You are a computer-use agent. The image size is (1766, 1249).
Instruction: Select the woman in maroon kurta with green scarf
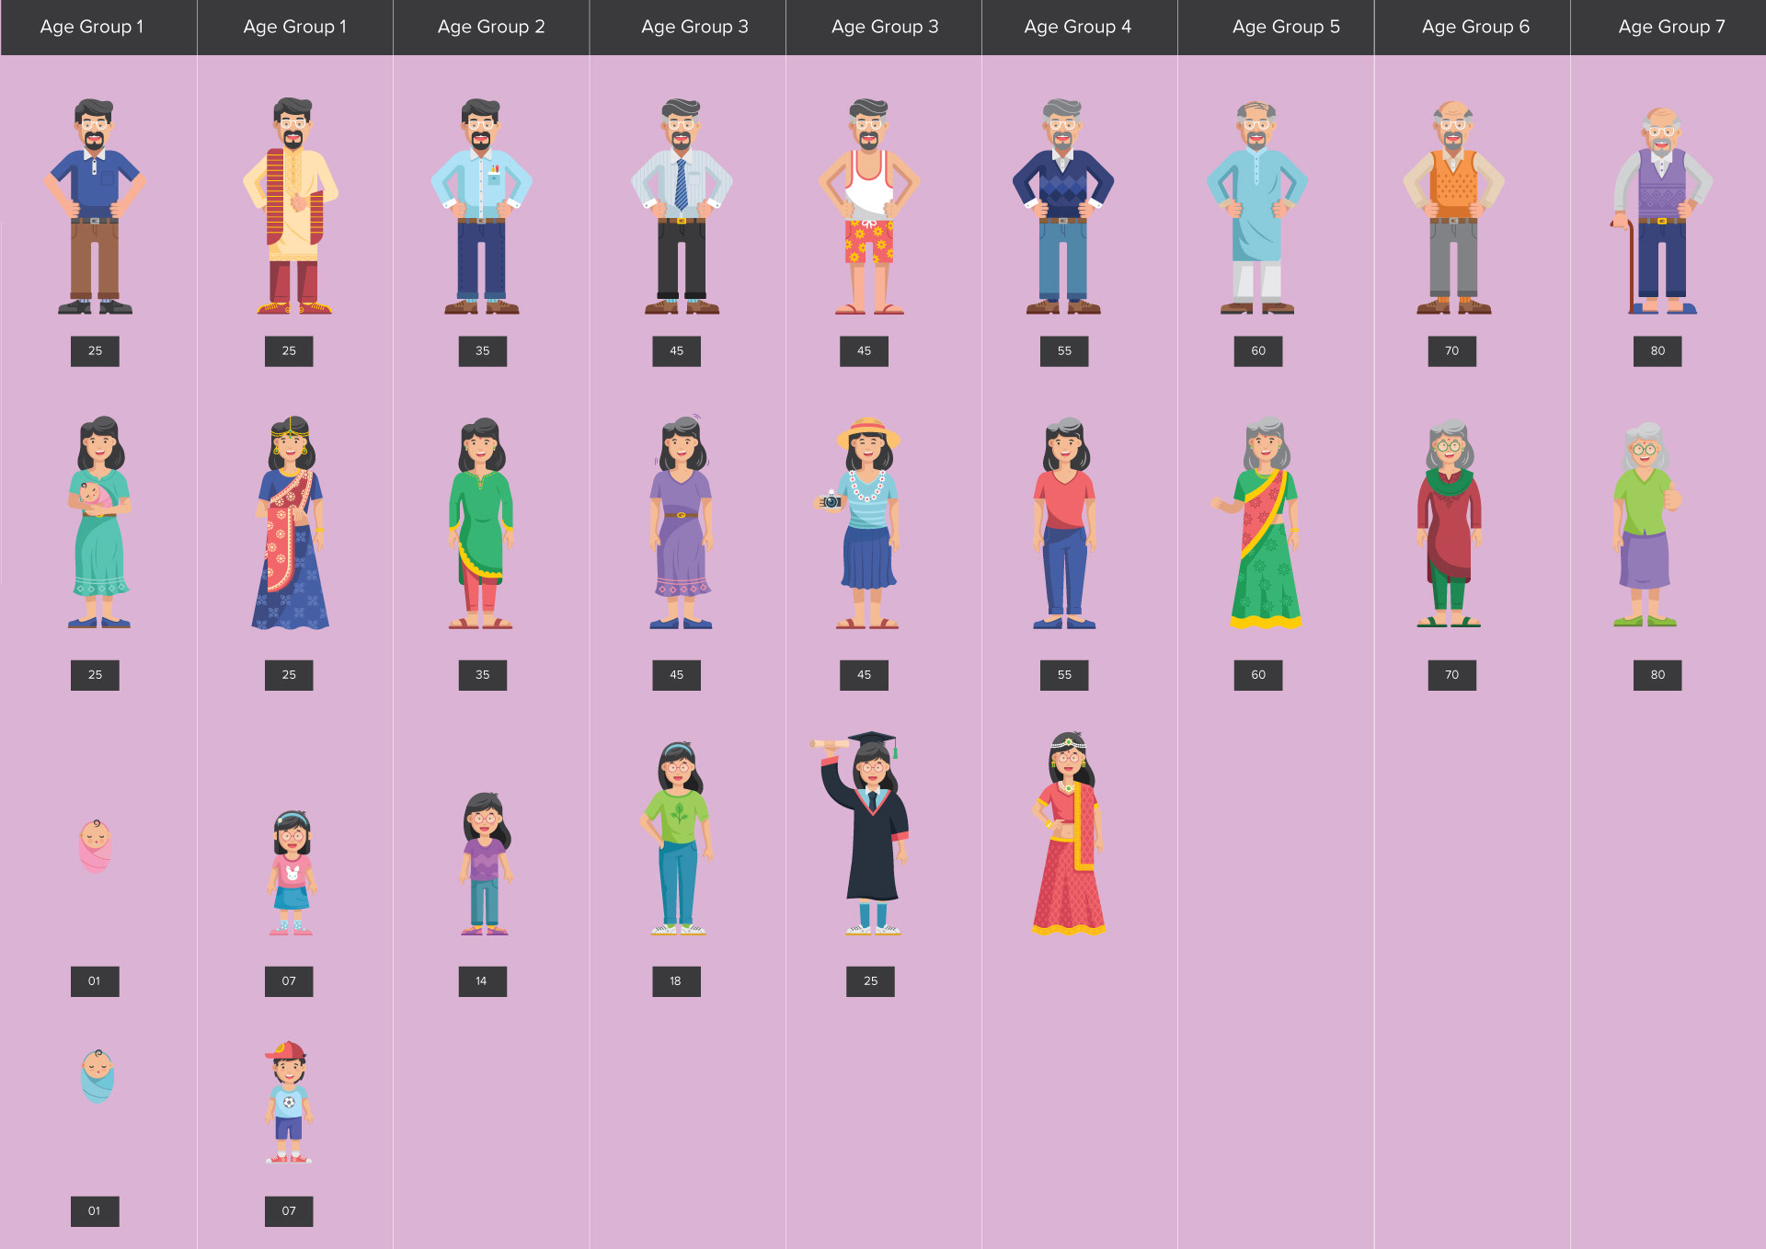tap(1450, 523)
